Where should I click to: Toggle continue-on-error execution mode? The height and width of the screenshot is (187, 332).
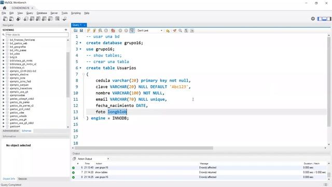(113, 31)
